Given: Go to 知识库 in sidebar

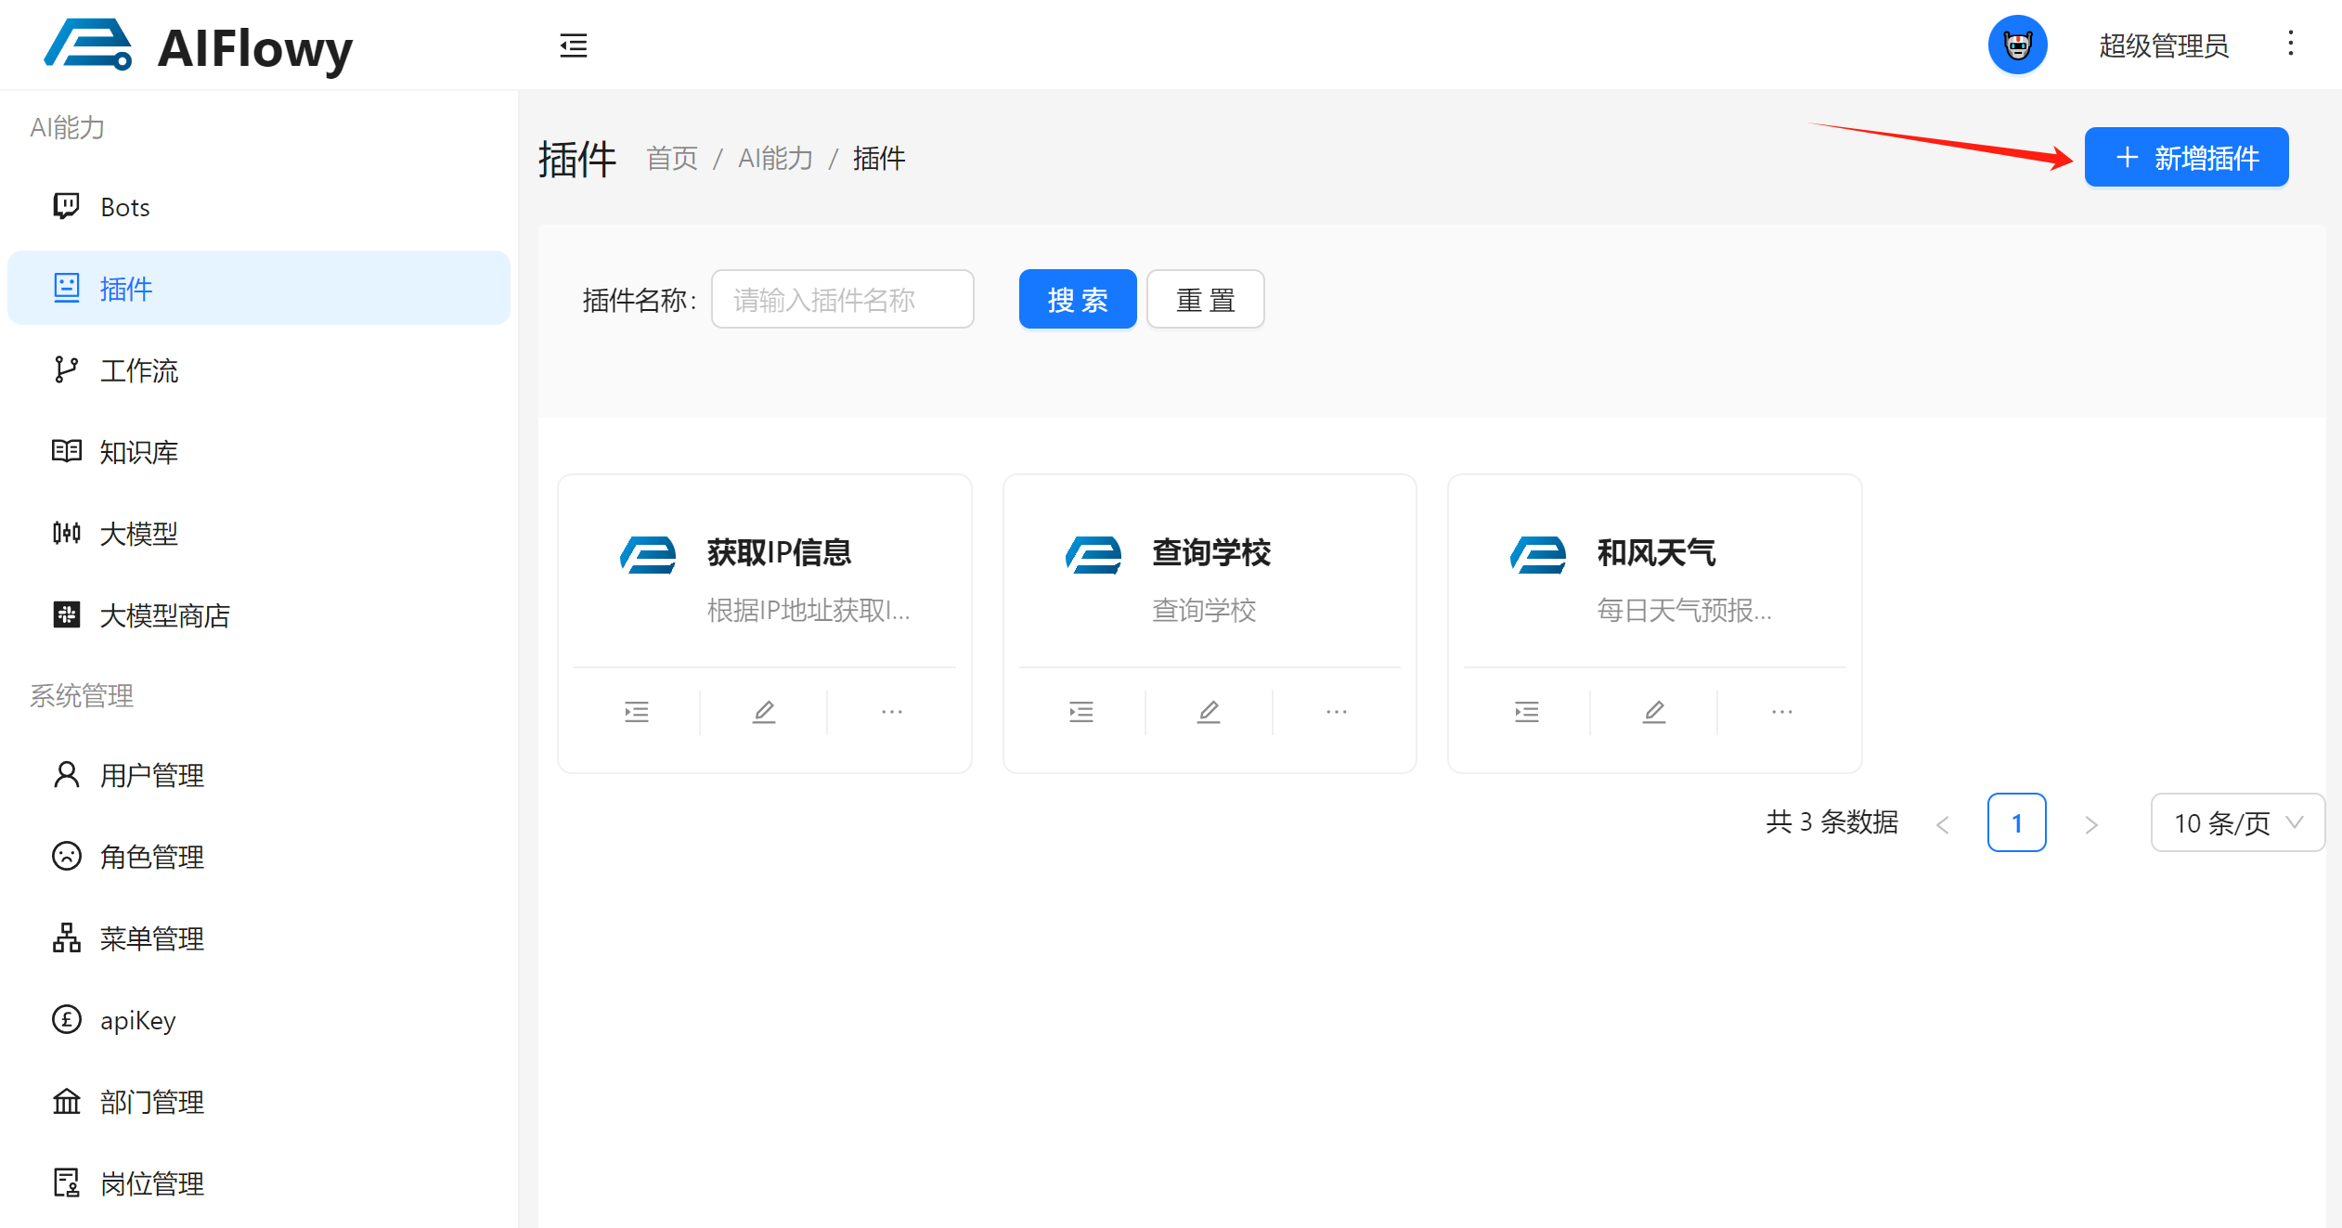Looking at the screenshot, I should [x=139, y=452].
